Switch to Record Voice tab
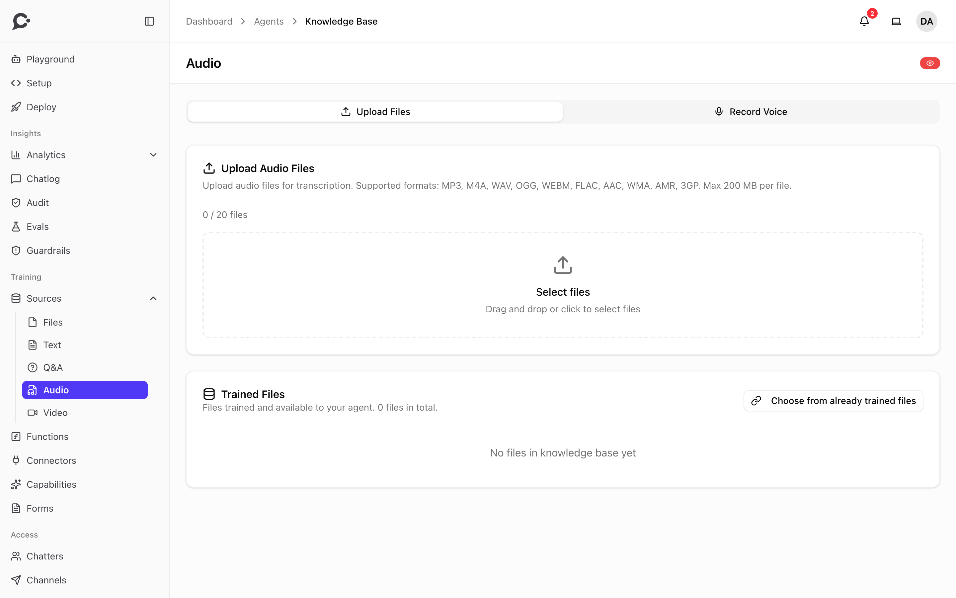This screenshot has height=598, width=956. click(x=751, y=112)
